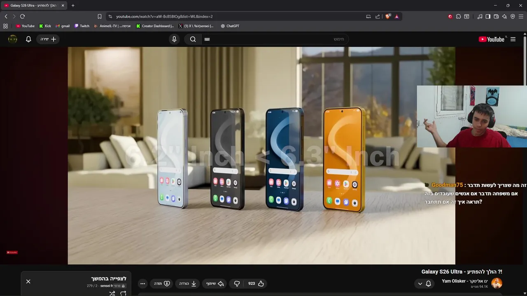
Task: Download the video
Action: click(x=188, y=284)
